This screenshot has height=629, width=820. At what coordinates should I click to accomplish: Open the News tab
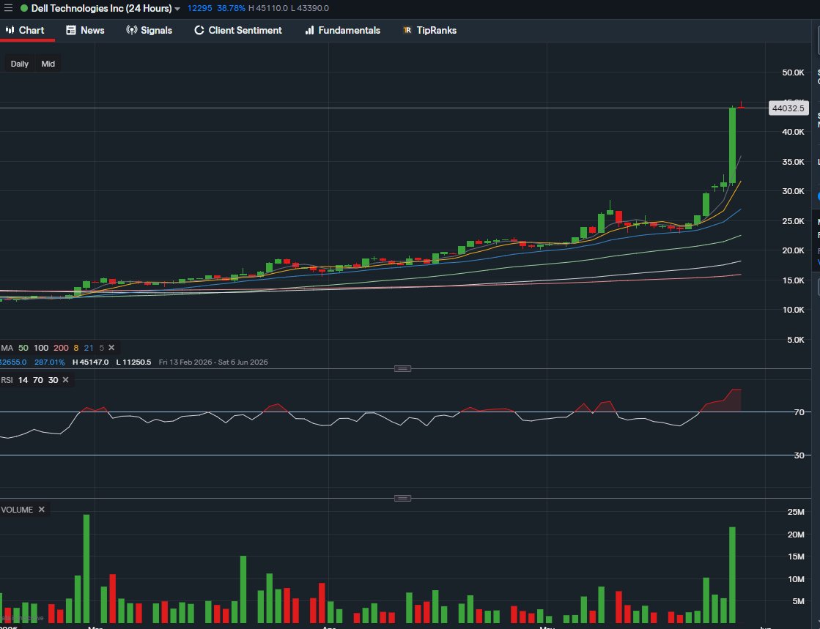pos(85,30)
